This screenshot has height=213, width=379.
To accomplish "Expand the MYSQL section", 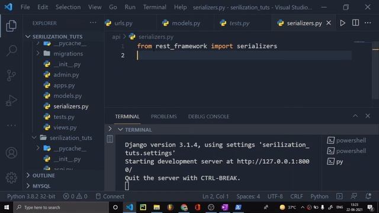I will pos(38,186).
